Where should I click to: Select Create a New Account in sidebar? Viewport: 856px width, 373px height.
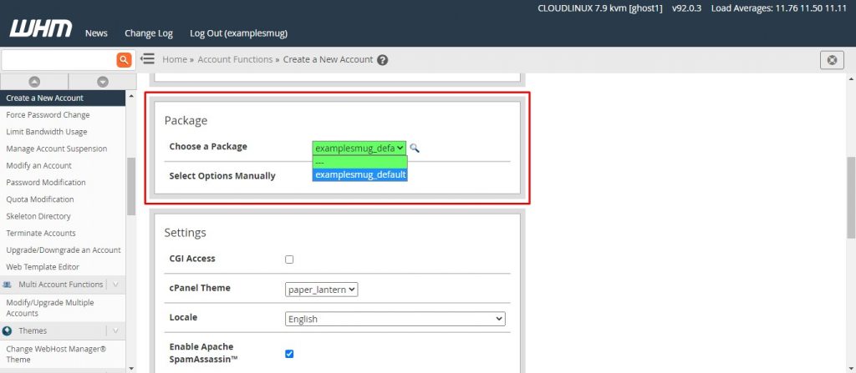[x=63, y=98]
